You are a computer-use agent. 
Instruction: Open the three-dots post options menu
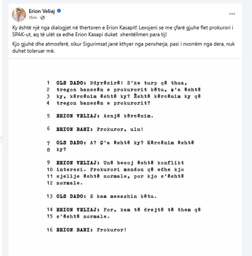click(x=232, y=14)
